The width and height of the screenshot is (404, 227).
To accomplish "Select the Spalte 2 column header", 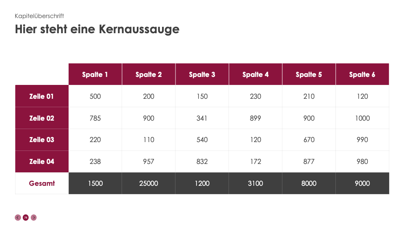I will (x=149, y=74).
